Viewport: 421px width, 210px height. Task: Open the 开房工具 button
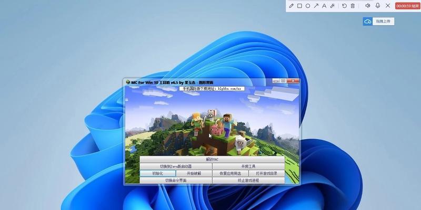248,166
